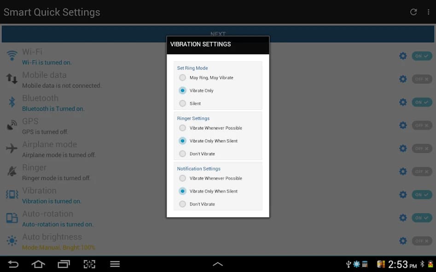The image size is (436, 272).
Task: Click the Vibration icon
Action: 11,194
